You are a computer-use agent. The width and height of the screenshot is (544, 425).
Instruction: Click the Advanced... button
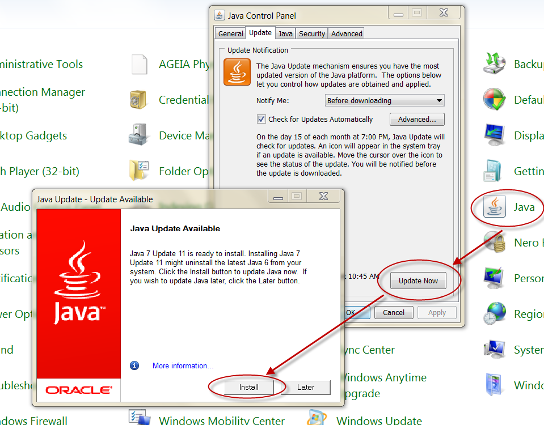tap(417, 119)
